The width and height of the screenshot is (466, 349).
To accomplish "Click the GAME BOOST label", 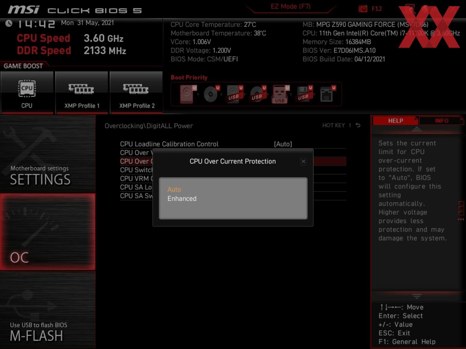I will 23,66.
